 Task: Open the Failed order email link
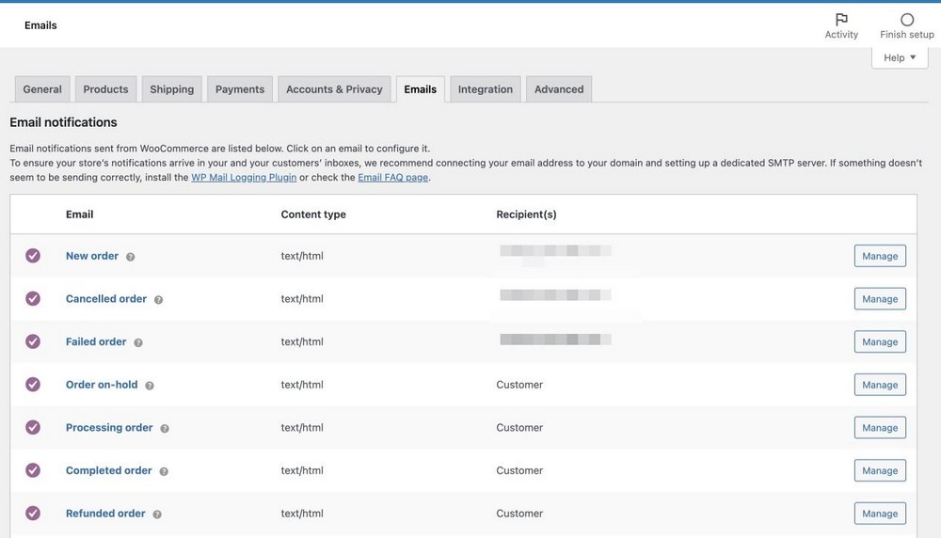[x=96, y=341]
